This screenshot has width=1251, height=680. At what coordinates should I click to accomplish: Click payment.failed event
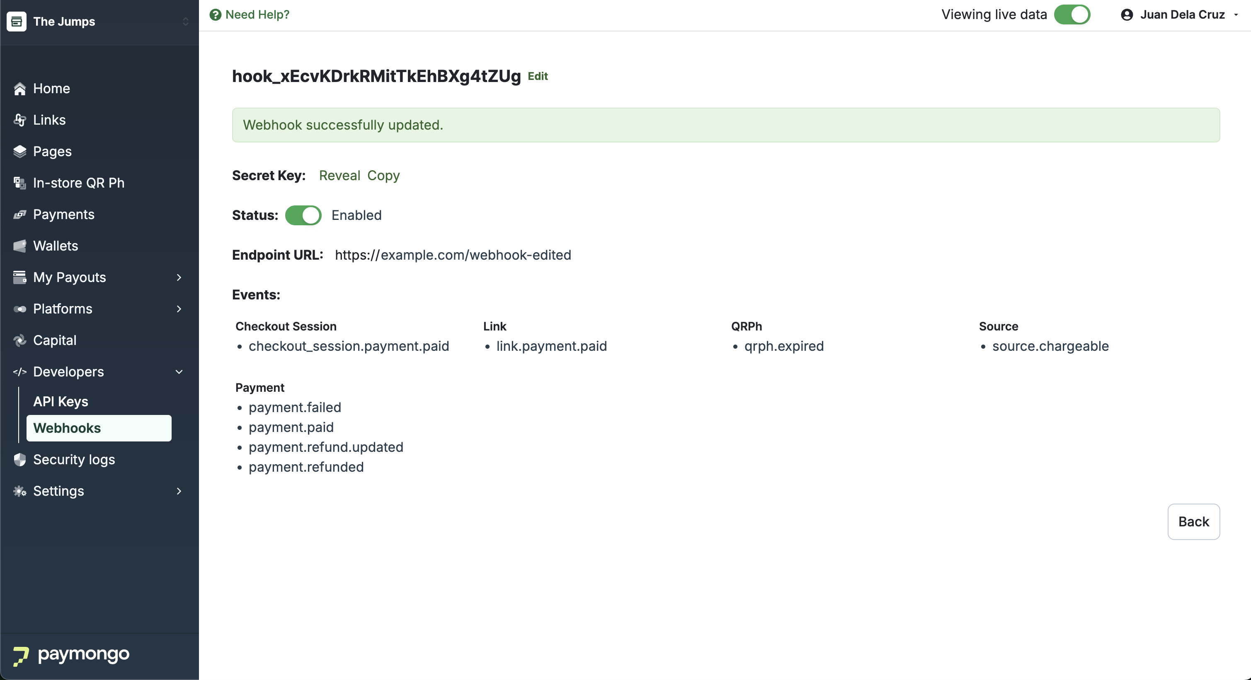click(x=295, y=408)
